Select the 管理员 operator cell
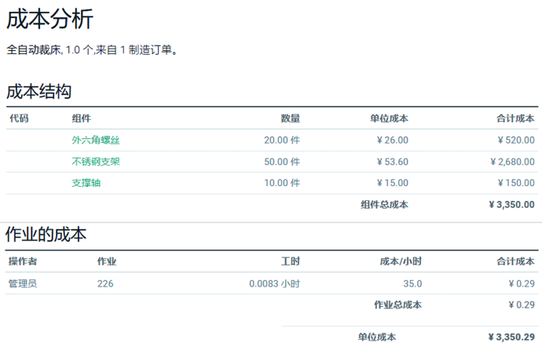Screen dimensions: 542x343 point(23,283)
